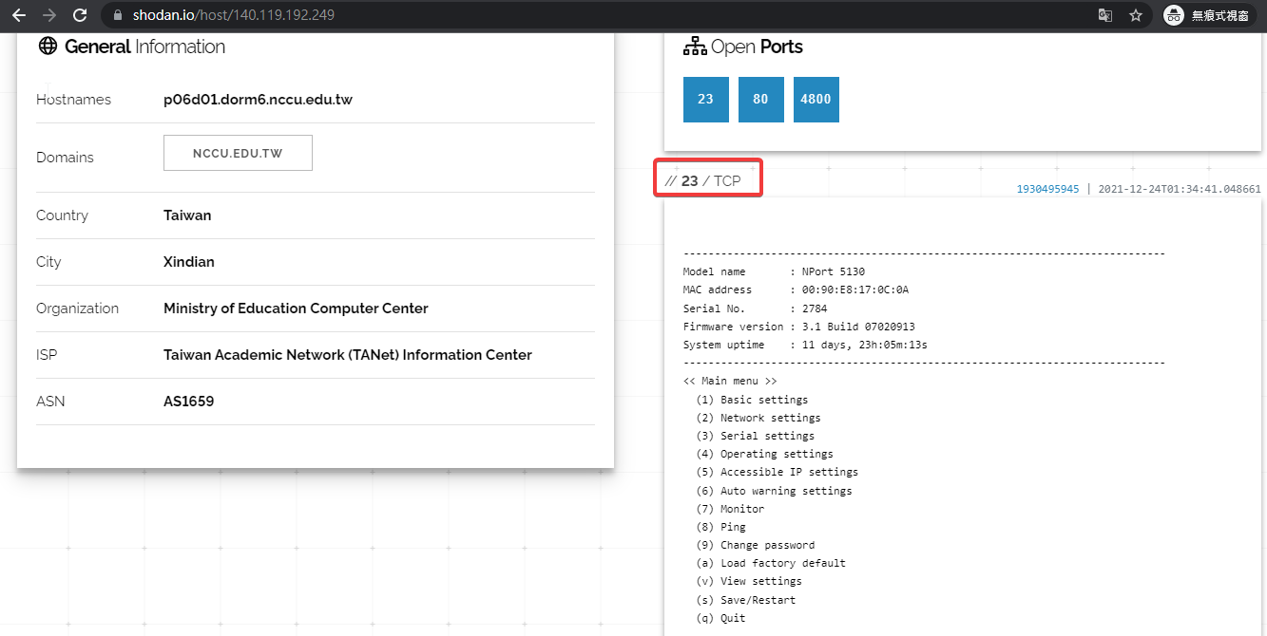Click the (s) Save/Restart line
Screen dimensions: 1267x636
pyautogui.click(x=746, y=600)
